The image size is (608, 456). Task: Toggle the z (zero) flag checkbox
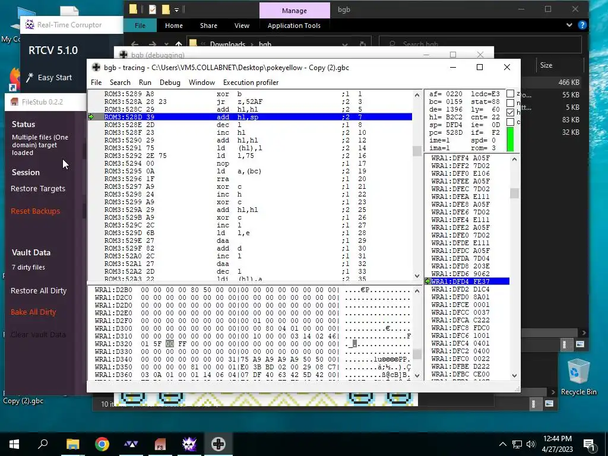pyautogui.click(x=510, y=94)
